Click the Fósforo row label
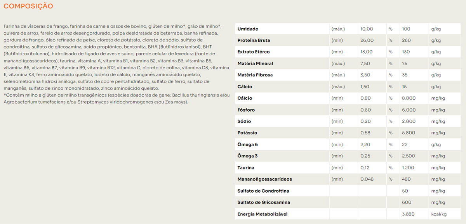 pyautogui.click(x=246, y=110)
